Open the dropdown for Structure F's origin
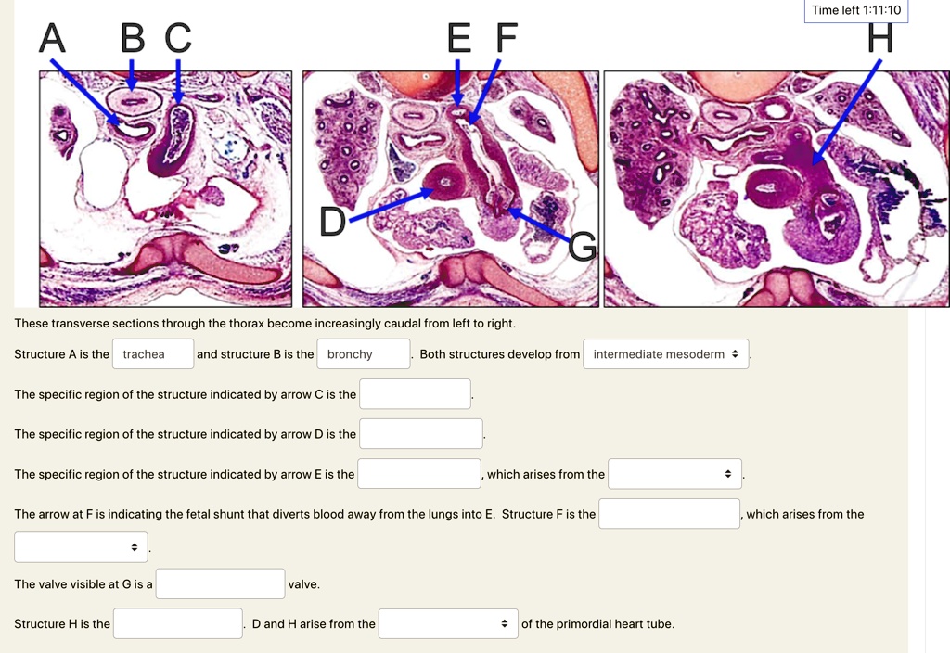 coord(82,547)
